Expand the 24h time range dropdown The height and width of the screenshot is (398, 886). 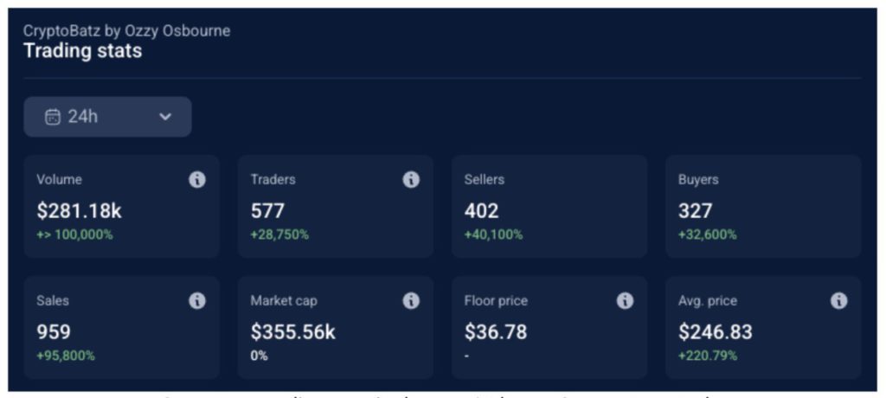click(107, 117)
